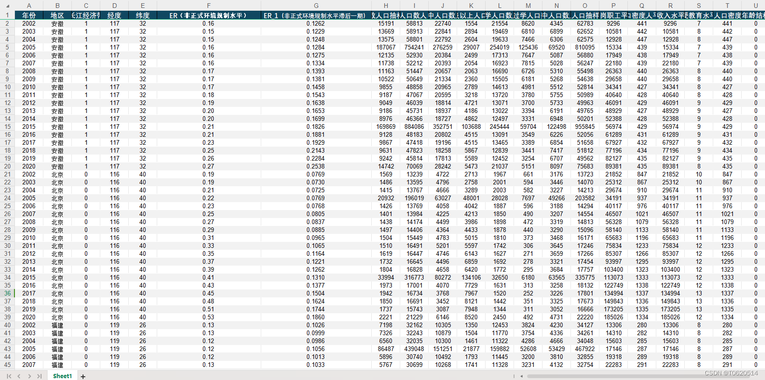Screen dimensions: 765x380
Task: Select row 1 header
Action: pos(7,15)
